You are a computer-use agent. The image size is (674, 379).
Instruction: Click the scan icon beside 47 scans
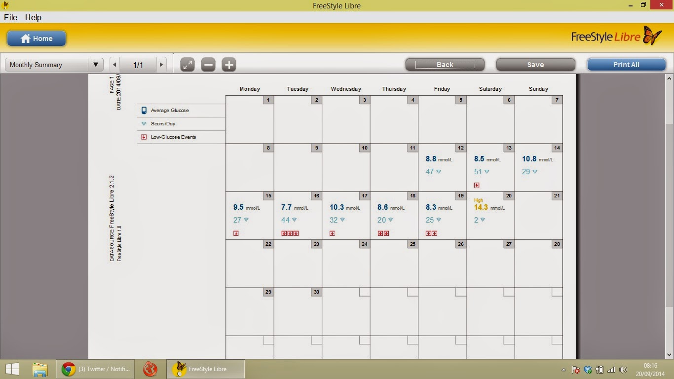[439, 172]
